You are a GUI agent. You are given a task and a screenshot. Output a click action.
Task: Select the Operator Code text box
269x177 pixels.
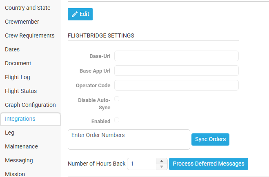[x=176, y=85]
